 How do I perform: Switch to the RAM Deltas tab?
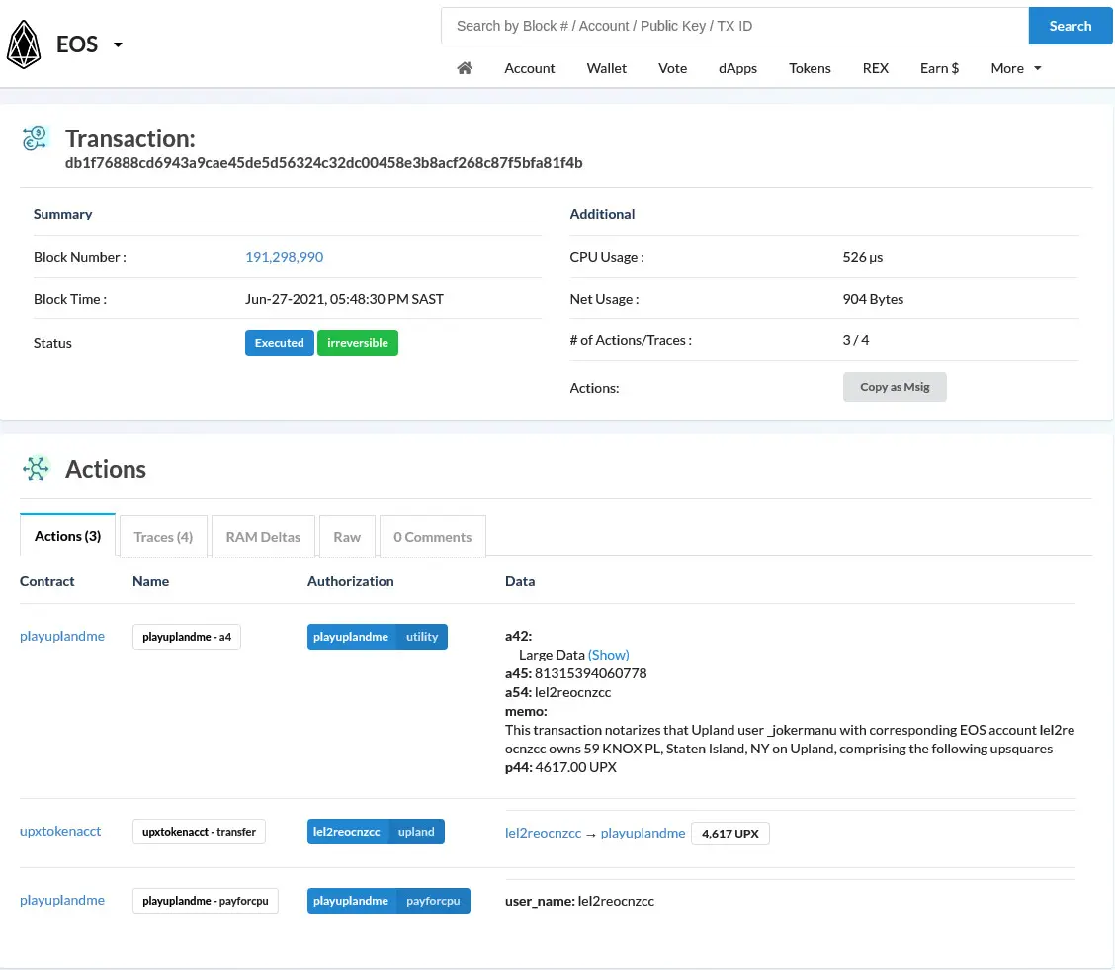point(263,537)
